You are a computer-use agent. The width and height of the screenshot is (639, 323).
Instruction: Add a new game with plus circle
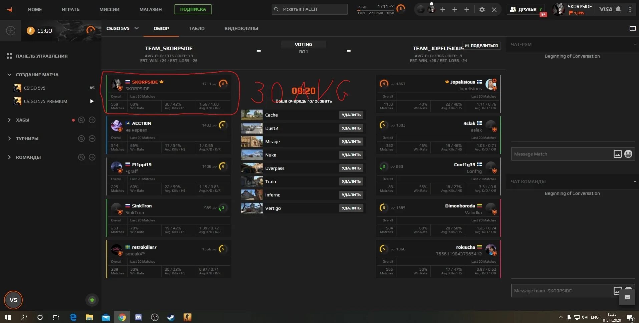(x=11, y=31)
